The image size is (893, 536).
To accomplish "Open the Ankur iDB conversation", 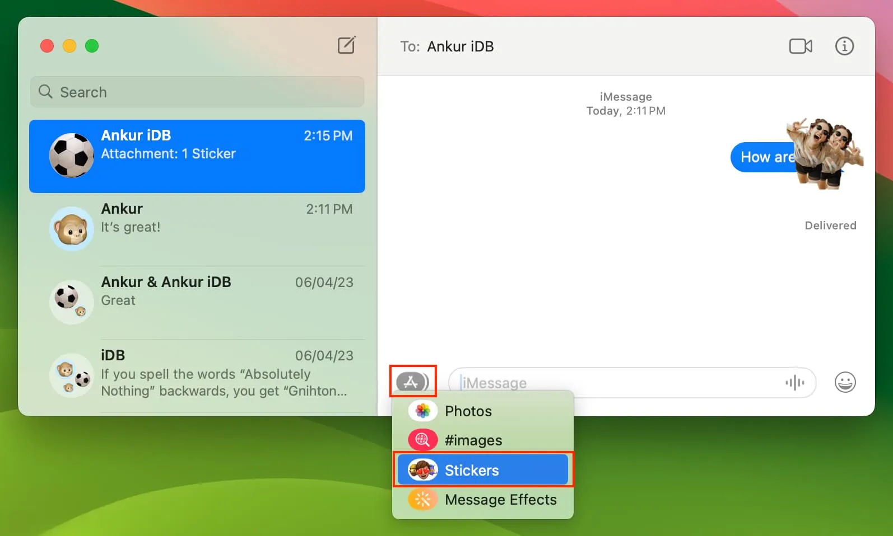I will coord(197,156).
